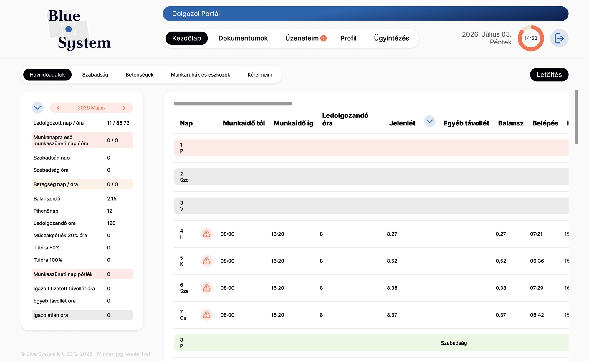Open the Profil page
Image resolution: width=589 pixels, height=361 pixels.
point(348,38)
